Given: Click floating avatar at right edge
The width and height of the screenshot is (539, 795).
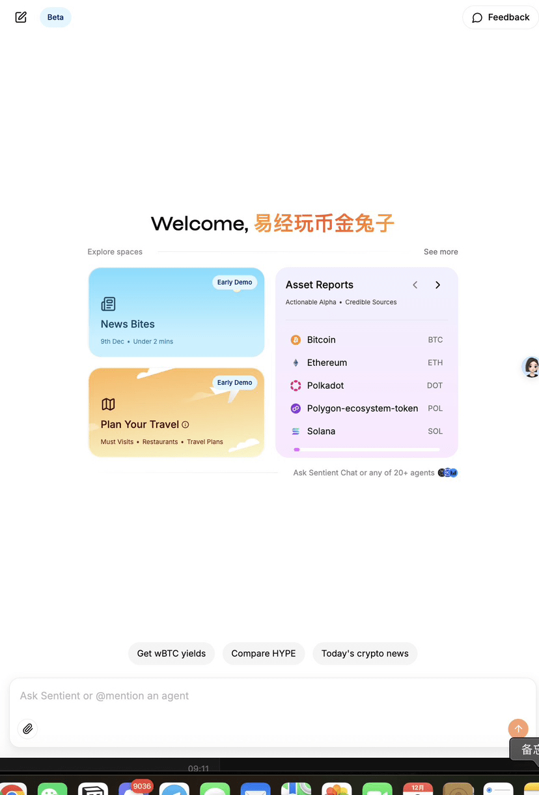Looking at the screenshot, I should click(532, 367).
